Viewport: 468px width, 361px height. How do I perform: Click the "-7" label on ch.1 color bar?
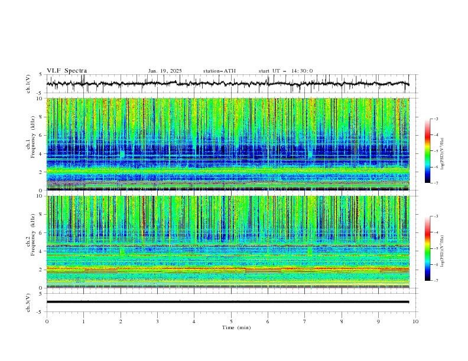click(436, 183)
